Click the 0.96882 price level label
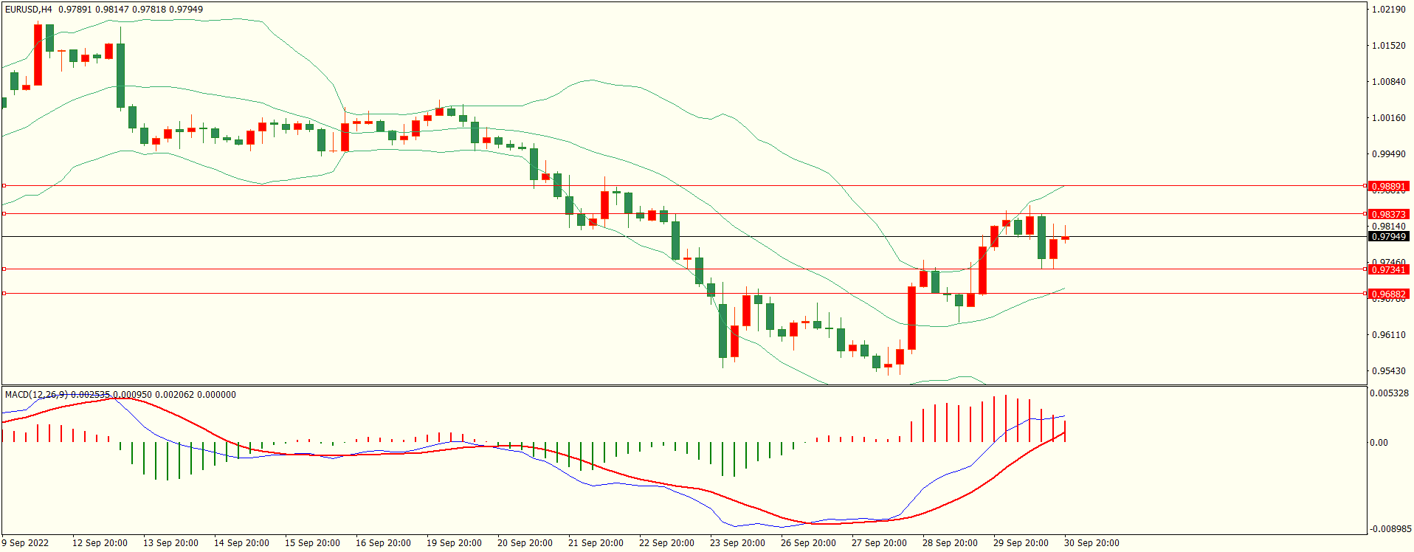 [x=1387, y=294]
